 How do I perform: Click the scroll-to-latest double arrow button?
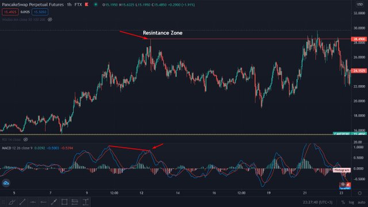point(343,184)
